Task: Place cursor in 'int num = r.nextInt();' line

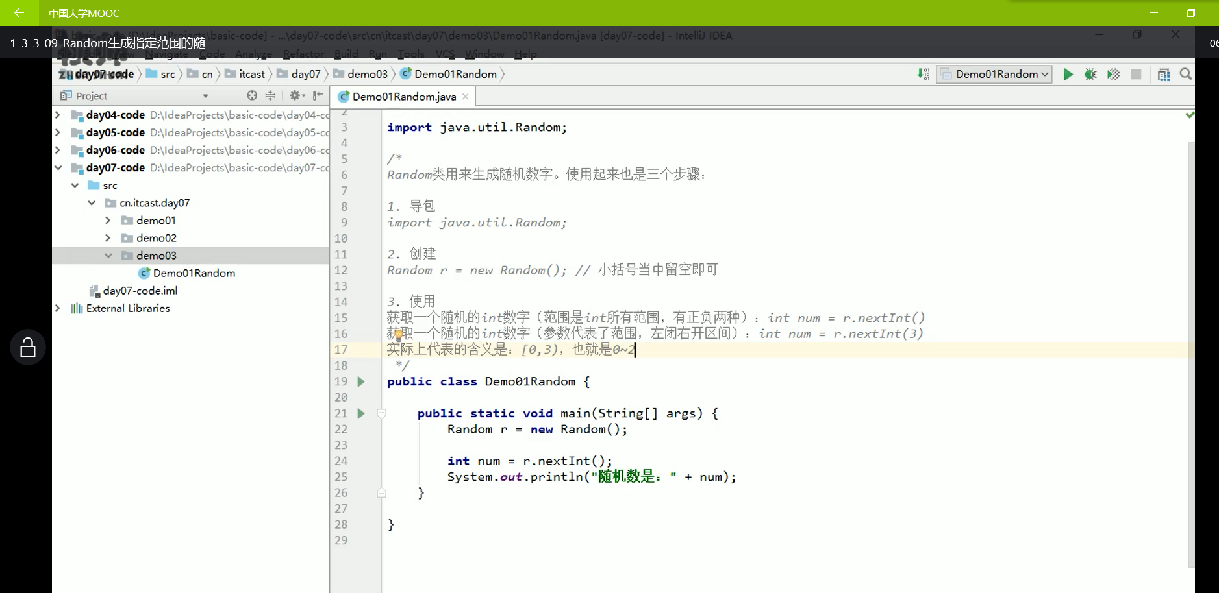Action: click(x=530, y=461)
